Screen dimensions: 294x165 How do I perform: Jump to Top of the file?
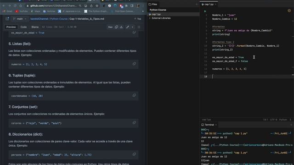click(138, 19)
